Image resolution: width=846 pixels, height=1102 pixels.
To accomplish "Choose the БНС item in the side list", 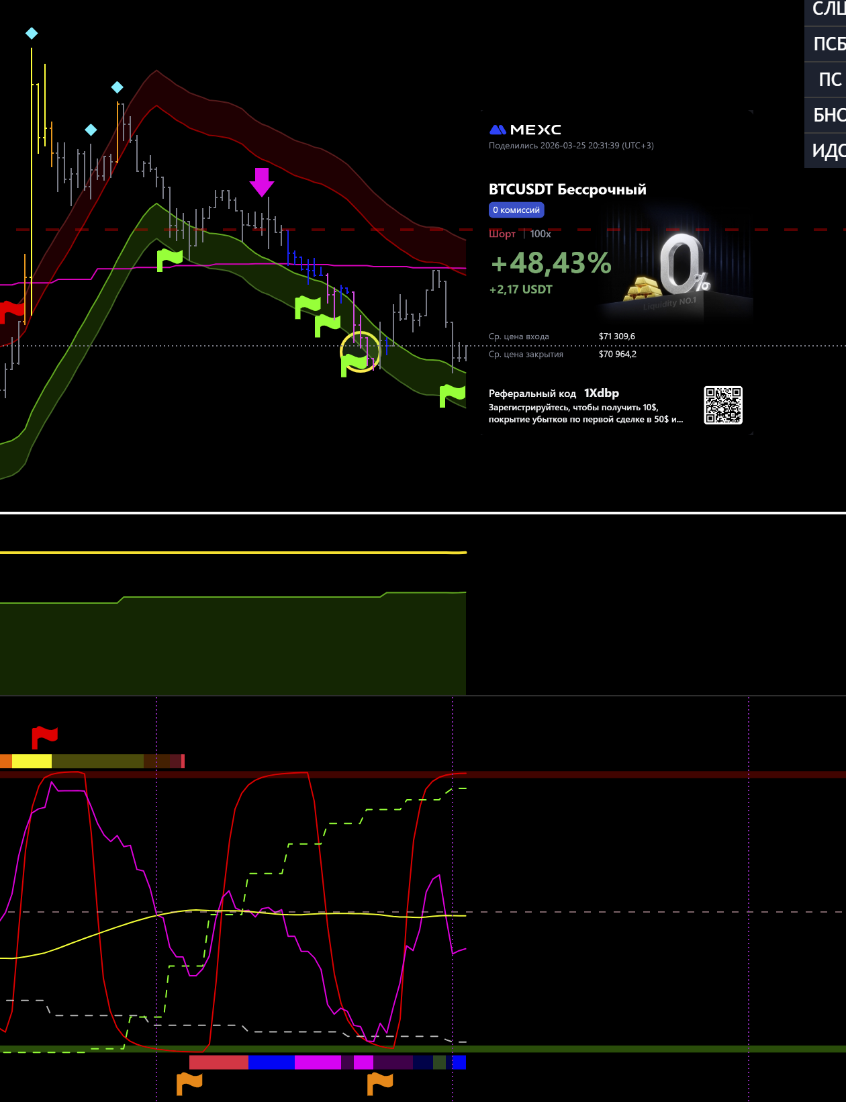I will [x=828, y=116].
